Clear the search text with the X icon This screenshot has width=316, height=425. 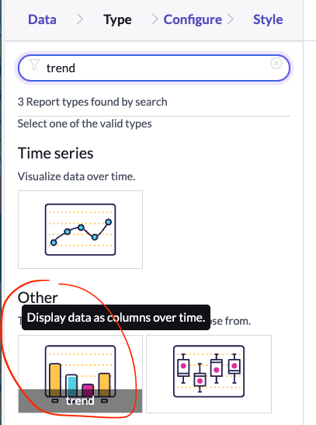276,64
